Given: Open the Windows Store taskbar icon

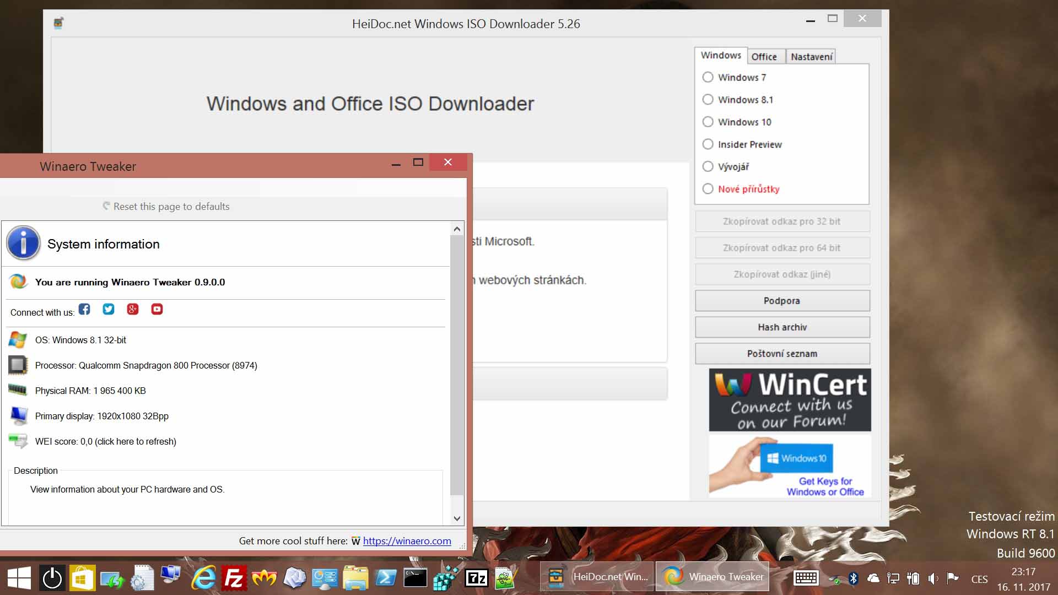Looking at the screenshot, I should point(82,578).
